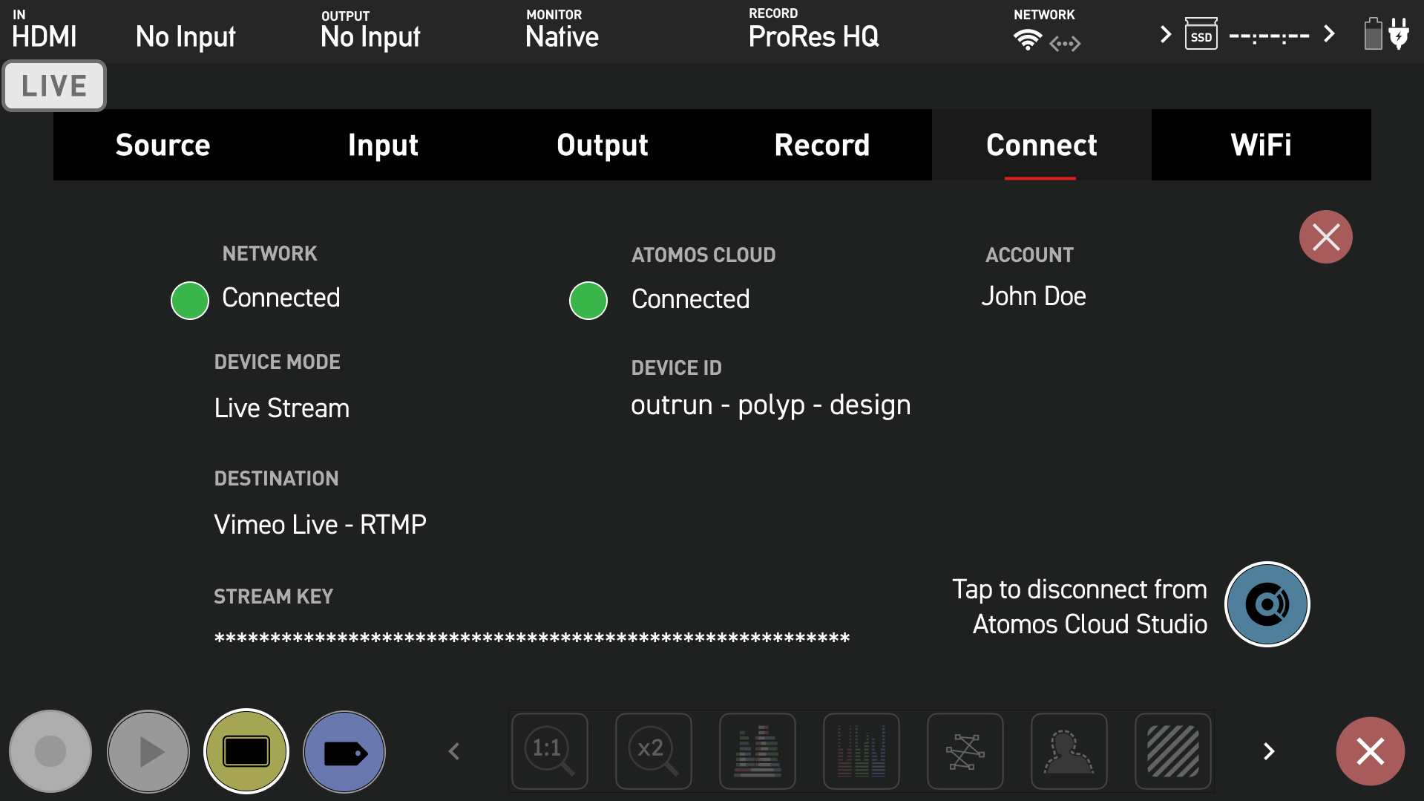Expand the SSD timecode info chevron

pyautogui.click(x=1329, y=34)
